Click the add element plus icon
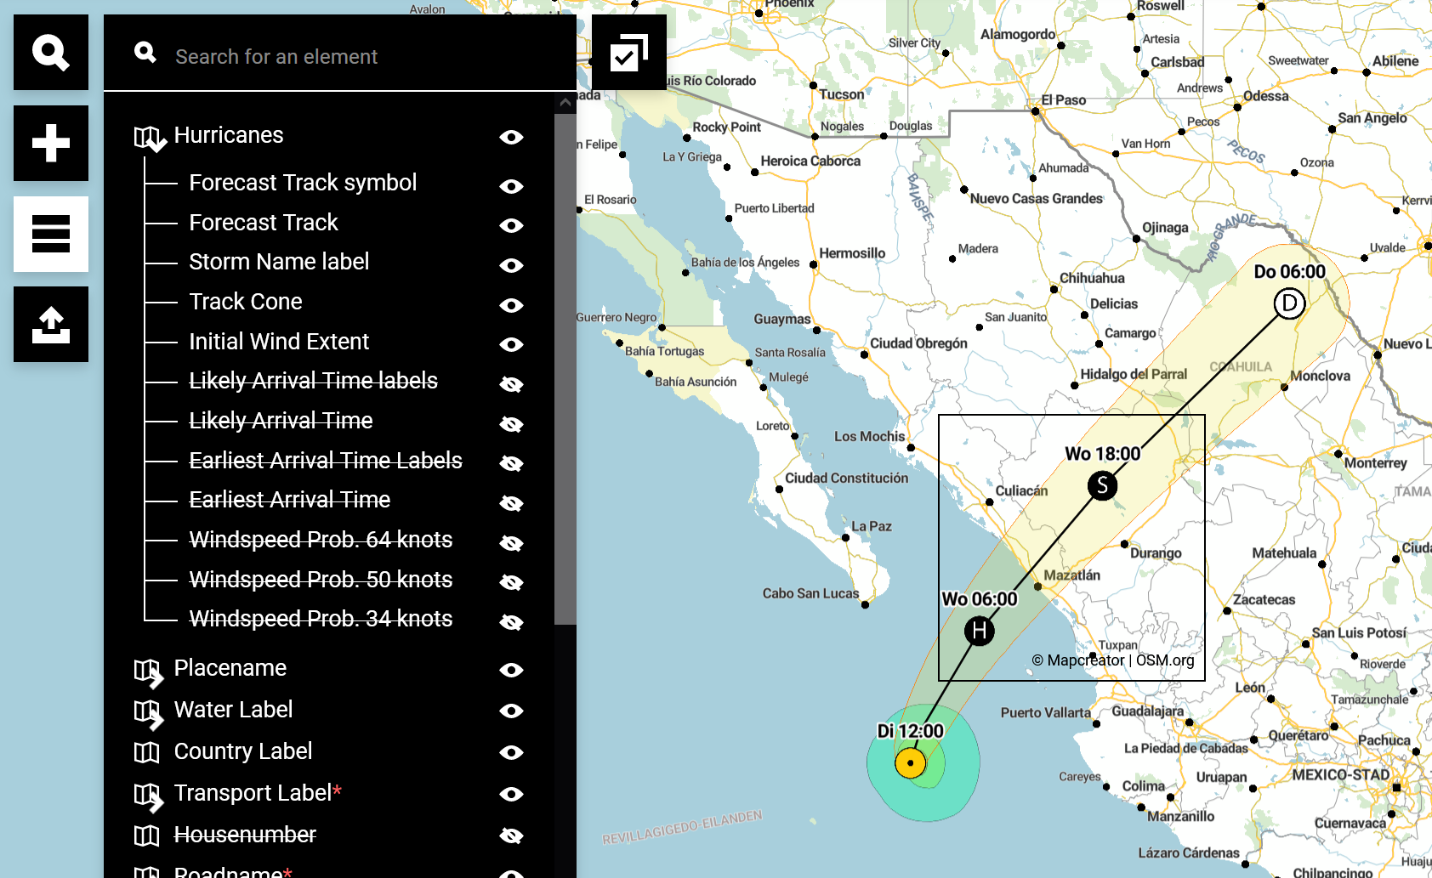Image resolution: width=1432 pixels, height=878 pixels. pos(50,144)
